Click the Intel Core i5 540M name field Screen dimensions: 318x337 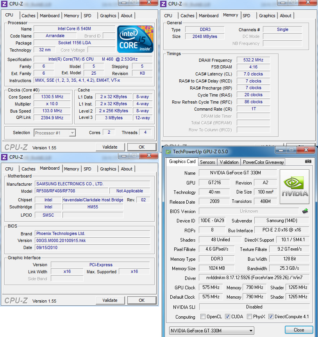pos(74,29)
